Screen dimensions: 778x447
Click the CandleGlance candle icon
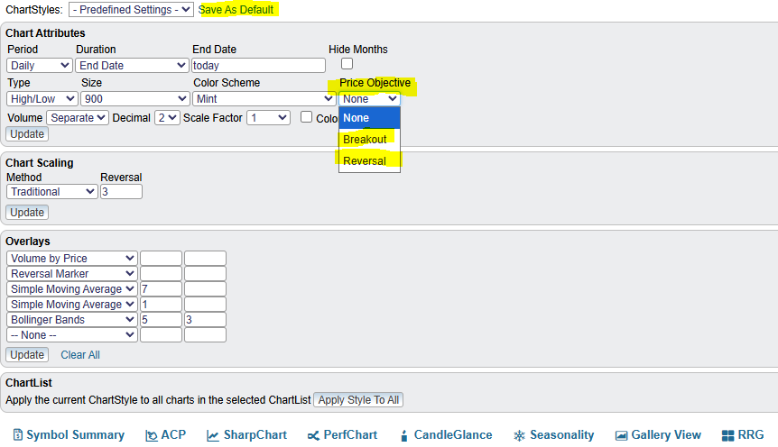[403, 435]
